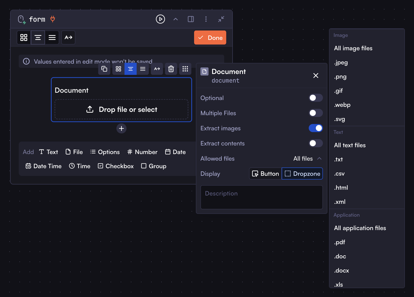Enable the Optional toggle
Screen dimensions: 414x297
coord(316,98)
